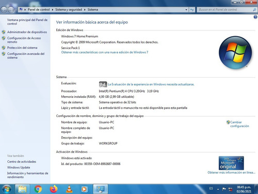Click the Windows está activado text

click(x=76, y=158)
